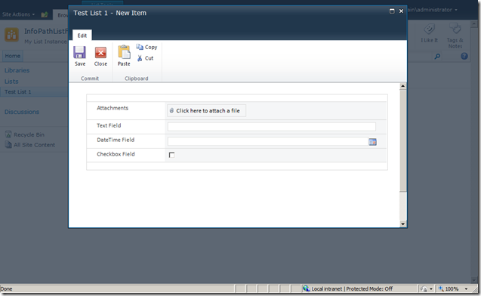Select the Home navigation tab
Screen dimensions: 481x296
tap(13, 56)
